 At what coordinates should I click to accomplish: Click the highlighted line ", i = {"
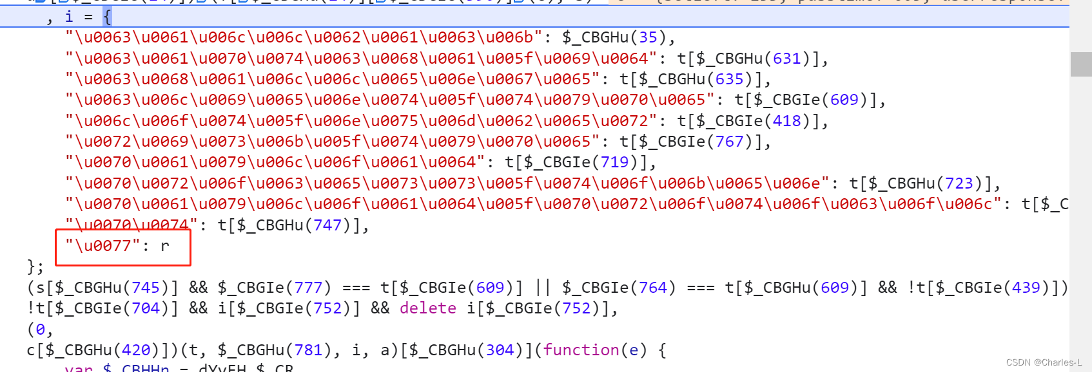tap(534, 17)
